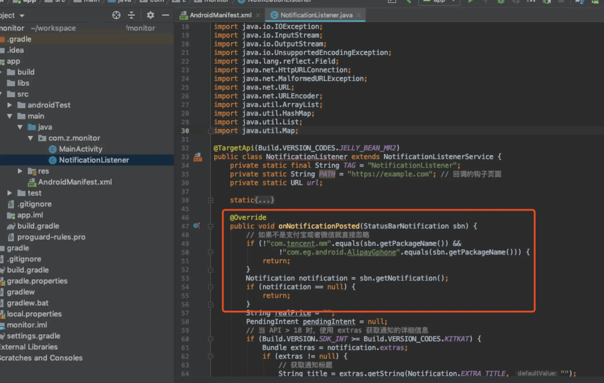Select the NotificationListener.java tab
The height and width of the screenshot is (383, 604).
pos(316,15)
